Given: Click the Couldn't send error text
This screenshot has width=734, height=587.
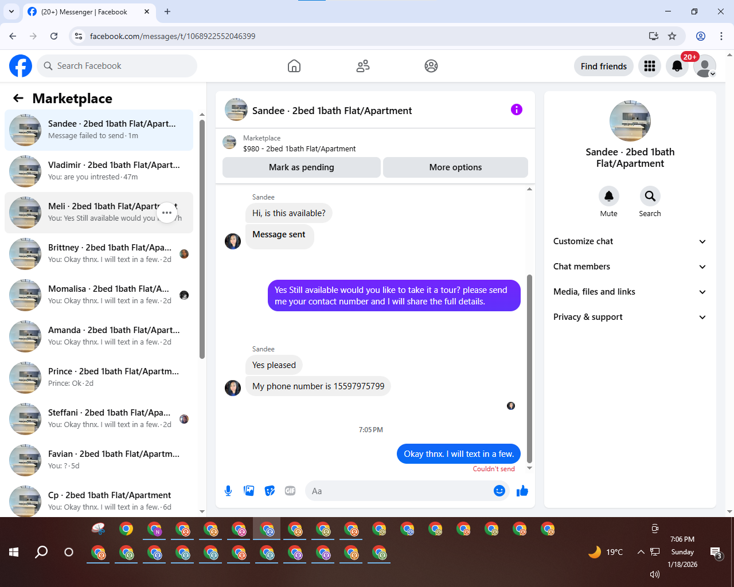Looking at the screenshot, I should (x=494, y=469).
